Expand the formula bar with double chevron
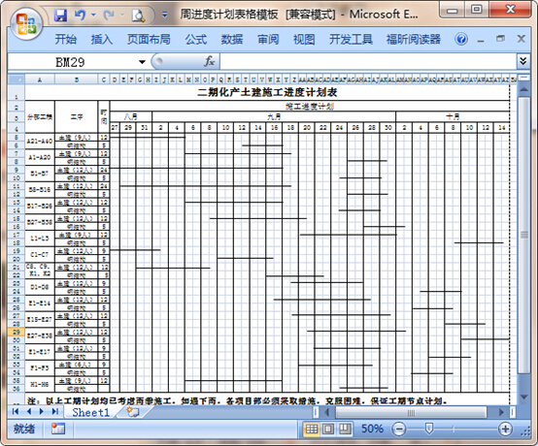Screen dimensions: 538x446 pyautogui.click(x=522, y=61)
